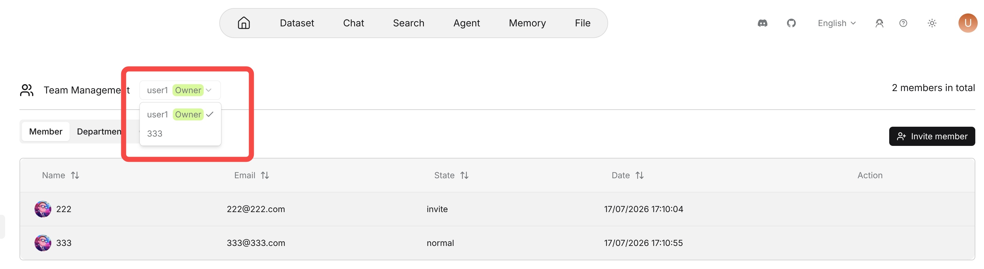Open the Discord community icon

[x=762, y=23]
